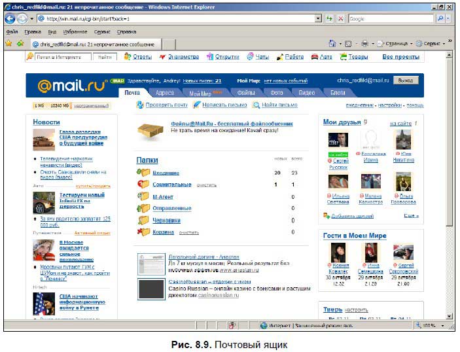Click the browser Forward arrow button
This screenshot has height=352, width=460.
(x=22, y=19)
